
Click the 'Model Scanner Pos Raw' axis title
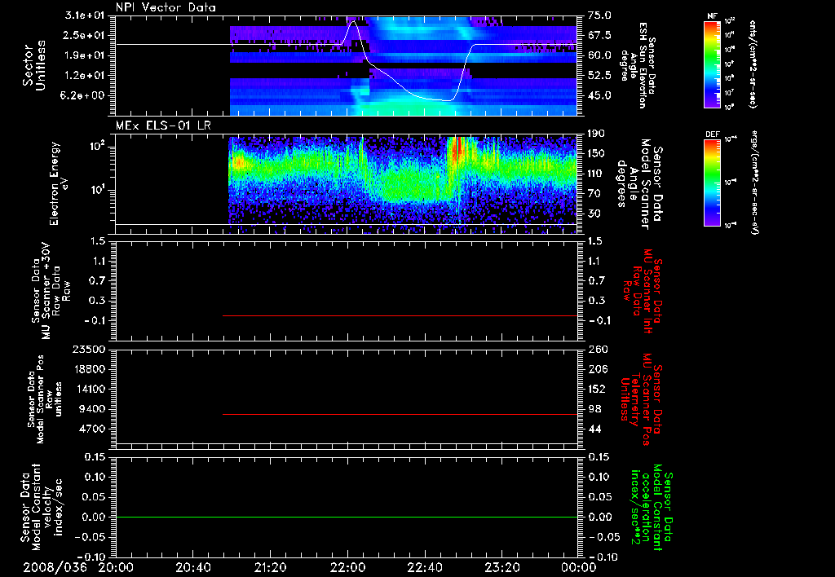tap(44, 399)
